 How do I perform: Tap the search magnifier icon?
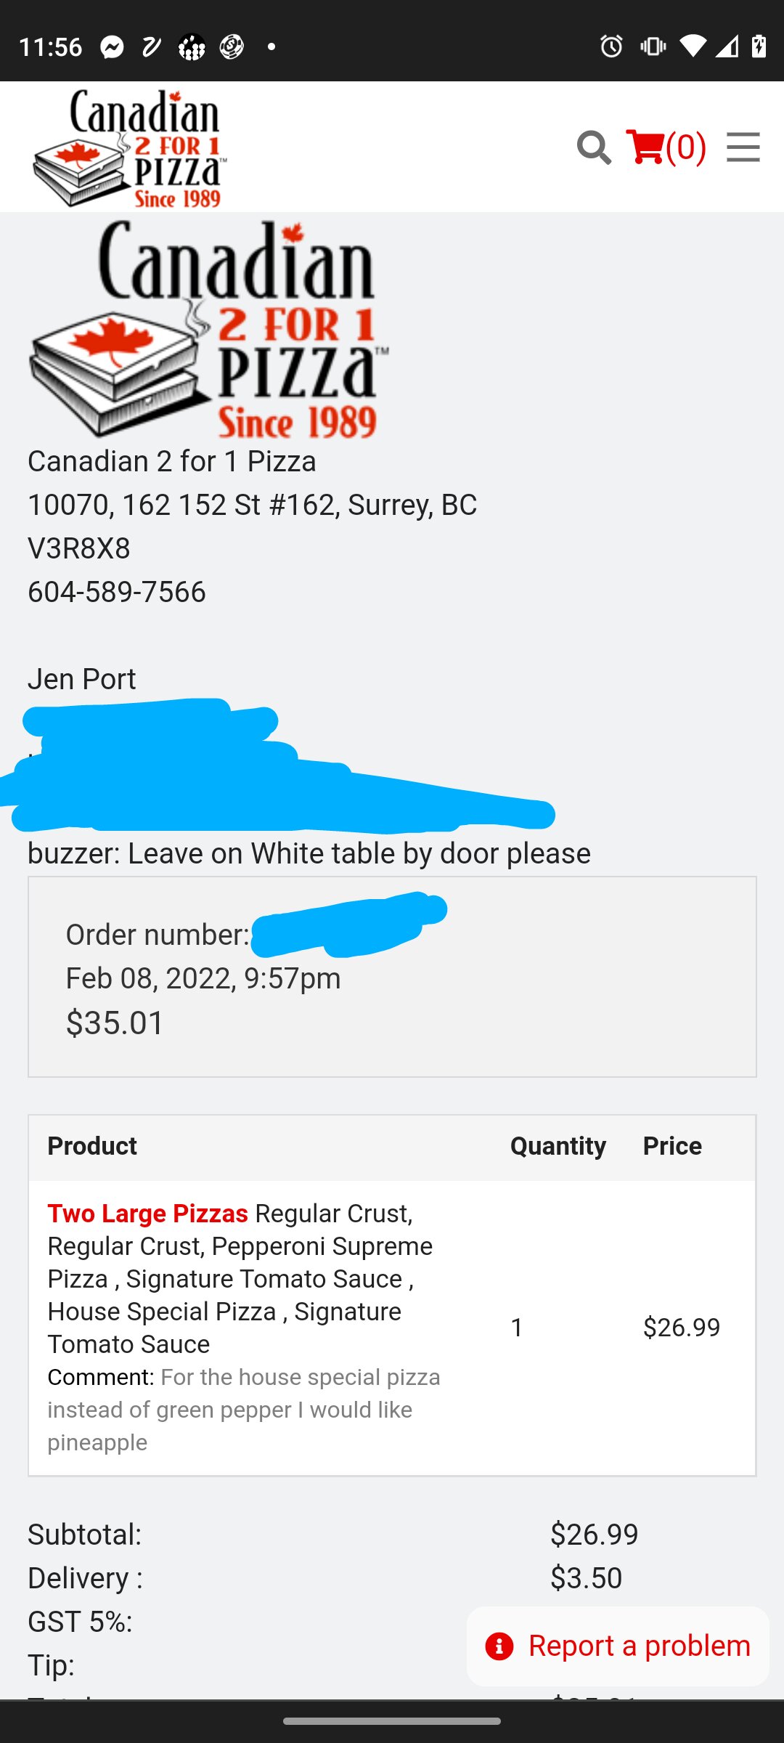pos(594,147)
